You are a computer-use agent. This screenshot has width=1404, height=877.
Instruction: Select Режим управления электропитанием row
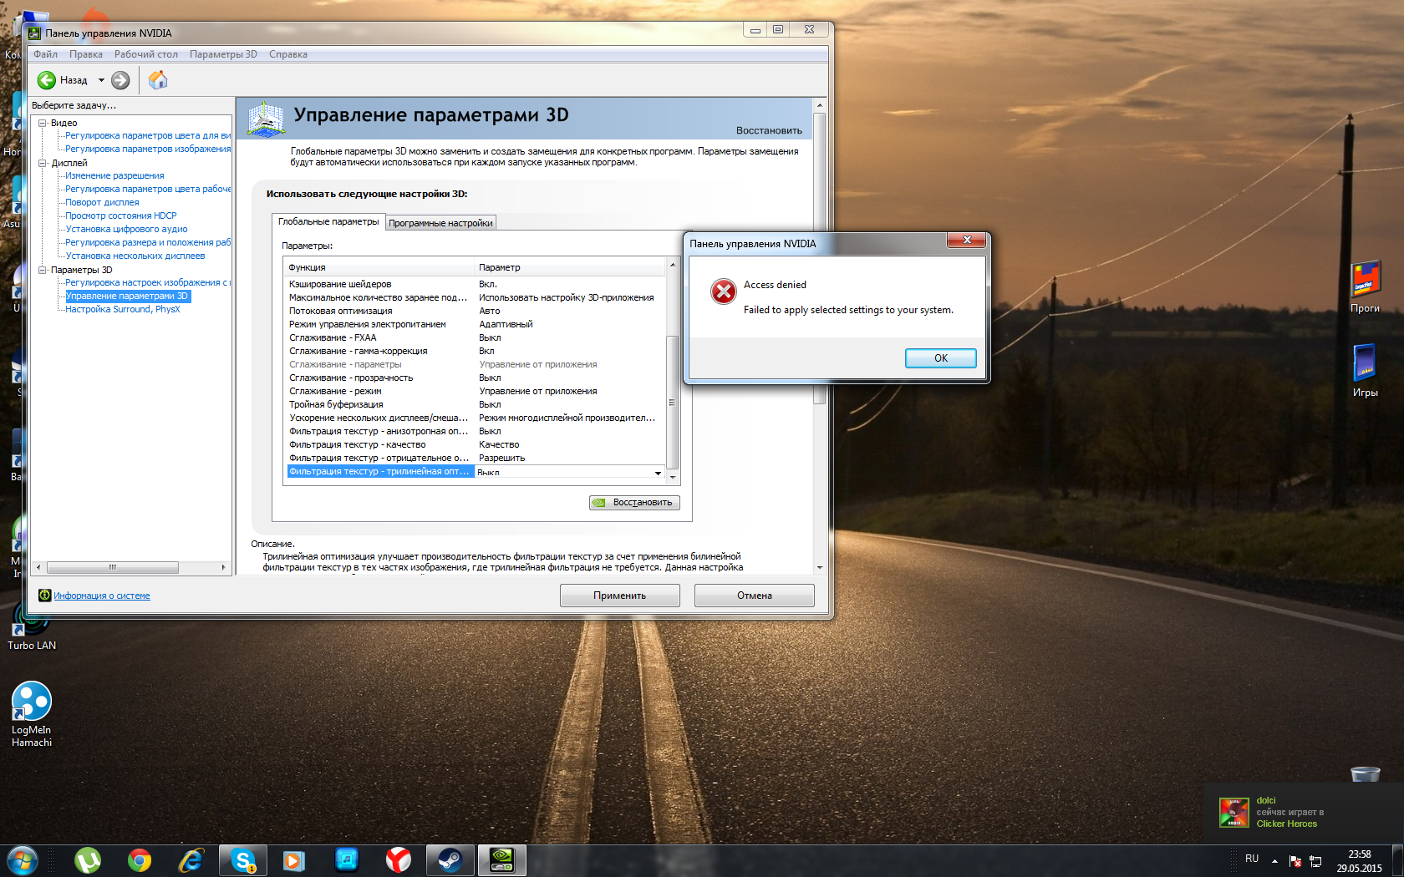(475, 324)
